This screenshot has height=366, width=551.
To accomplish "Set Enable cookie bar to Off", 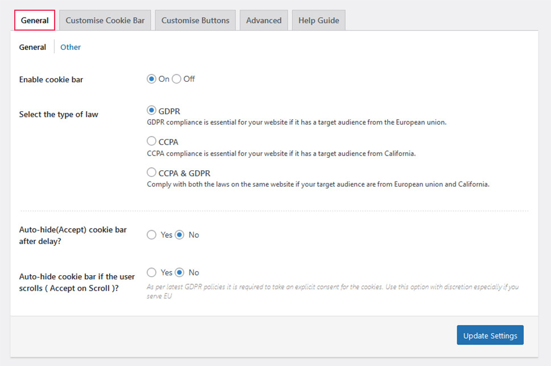I will (x=177, y=79).
